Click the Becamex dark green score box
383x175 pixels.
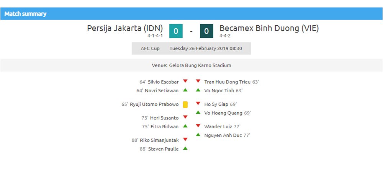(206, 31)
